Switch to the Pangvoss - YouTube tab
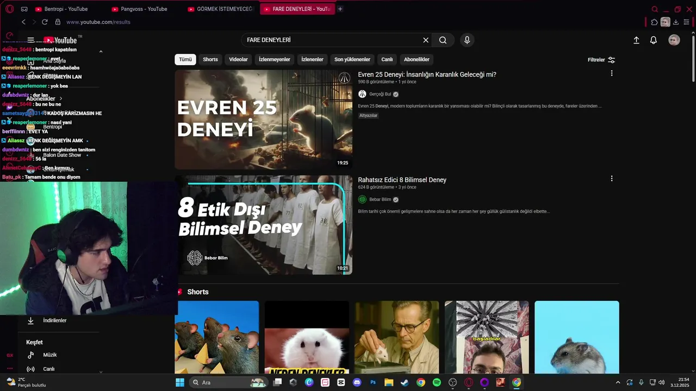The image size is (696, 391). (144, 9)
